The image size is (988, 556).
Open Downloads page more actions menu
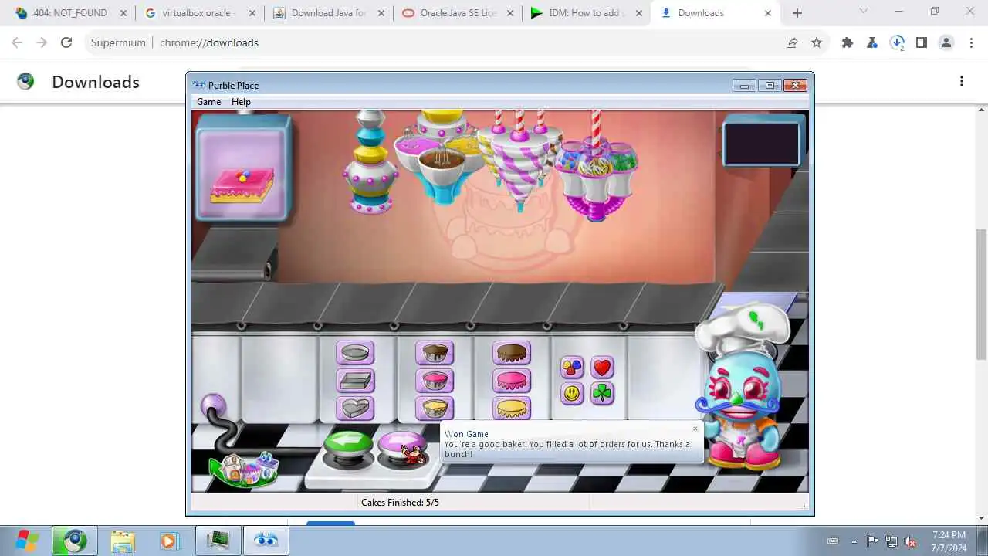[962, 81]
